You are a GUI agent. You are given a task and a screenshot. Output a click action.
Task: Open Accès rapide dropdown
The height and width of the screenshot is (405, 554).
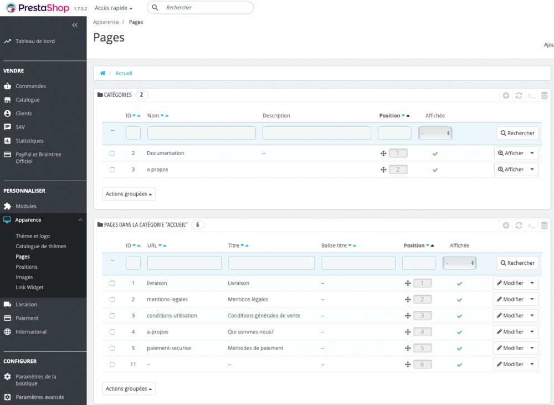tap(114, 8)
